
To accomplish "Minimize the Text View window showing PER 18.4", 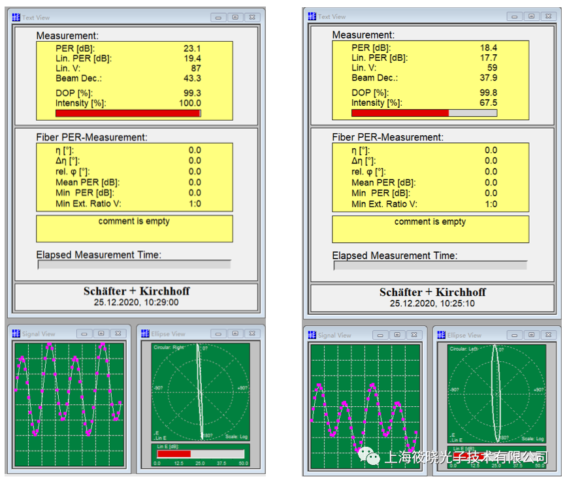I will point(515,16).
